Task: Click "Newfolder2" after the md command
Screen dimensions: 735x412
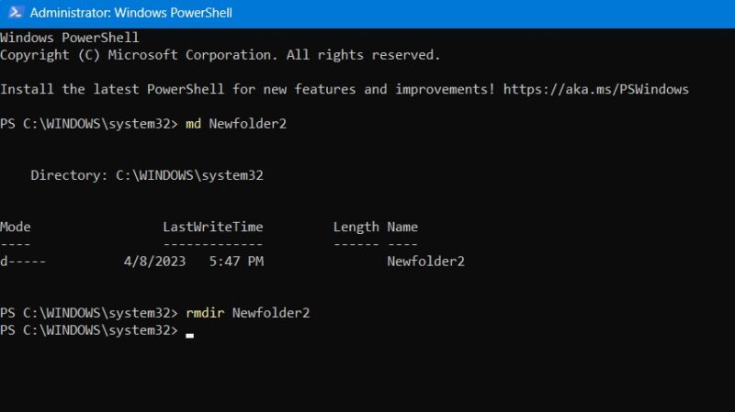Action: click(x=248, y=124)
